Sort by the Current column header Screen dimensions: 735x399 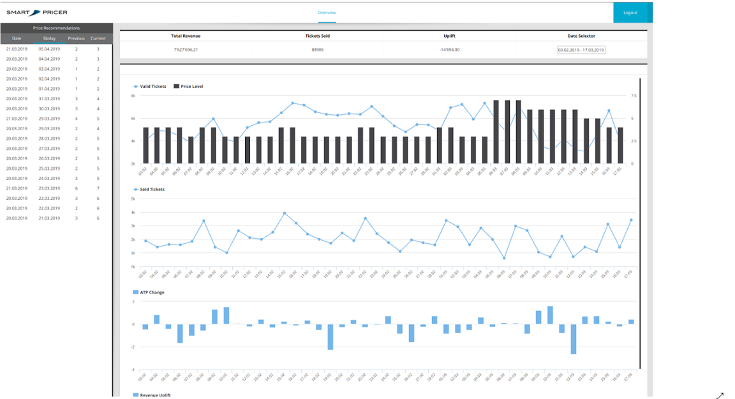point(98,38)
